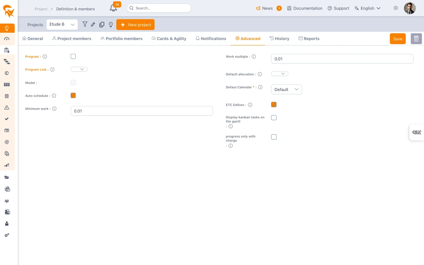Image resolution: width=424 pixels, height=265 pixels.
Task: Switch to the Portfolio members tab
Action: [121, 39]
